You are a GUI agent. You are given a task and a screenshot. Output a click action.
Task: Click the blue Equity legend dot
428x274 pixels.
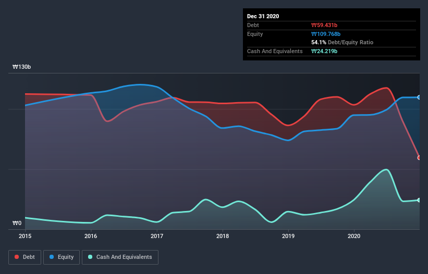[x=52, y=257]
